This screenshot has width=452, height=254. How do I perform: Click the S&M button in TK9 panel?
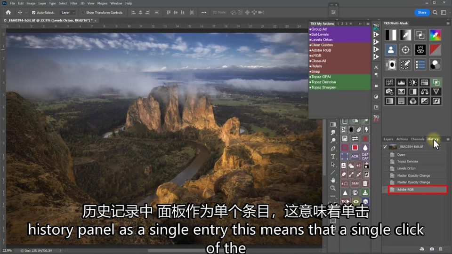coord(355,183)
